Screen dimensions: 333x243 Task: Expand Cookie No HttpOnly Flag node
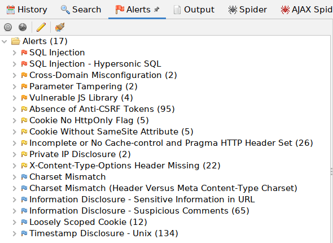coord(14,120)
